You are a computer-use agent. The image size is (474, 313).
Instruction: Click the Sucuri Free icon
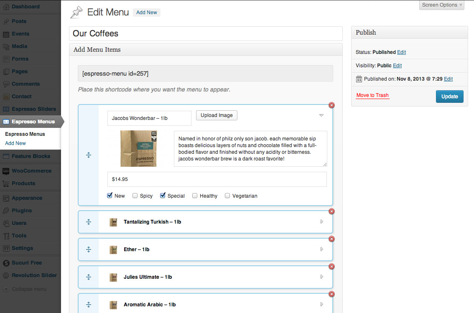[x=6, y=263]
